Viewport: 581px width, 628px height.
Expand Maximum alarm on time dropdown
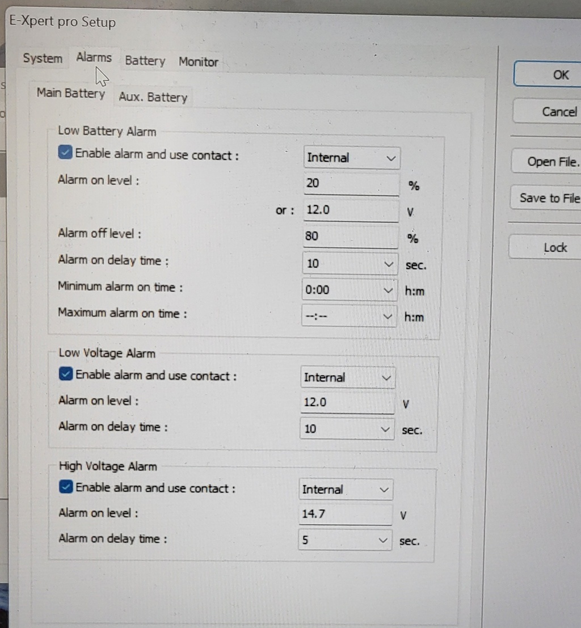click(348, 317)
